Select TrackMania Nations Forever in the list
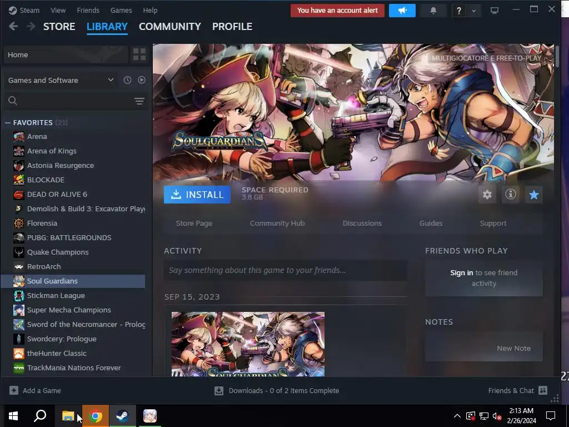The width and height of the screenshot is (569, 427). 73,368
